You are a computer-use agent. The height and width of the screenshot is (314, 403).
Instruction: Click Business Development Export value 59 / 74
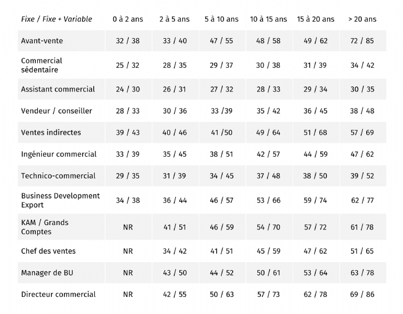pos(315,200)
